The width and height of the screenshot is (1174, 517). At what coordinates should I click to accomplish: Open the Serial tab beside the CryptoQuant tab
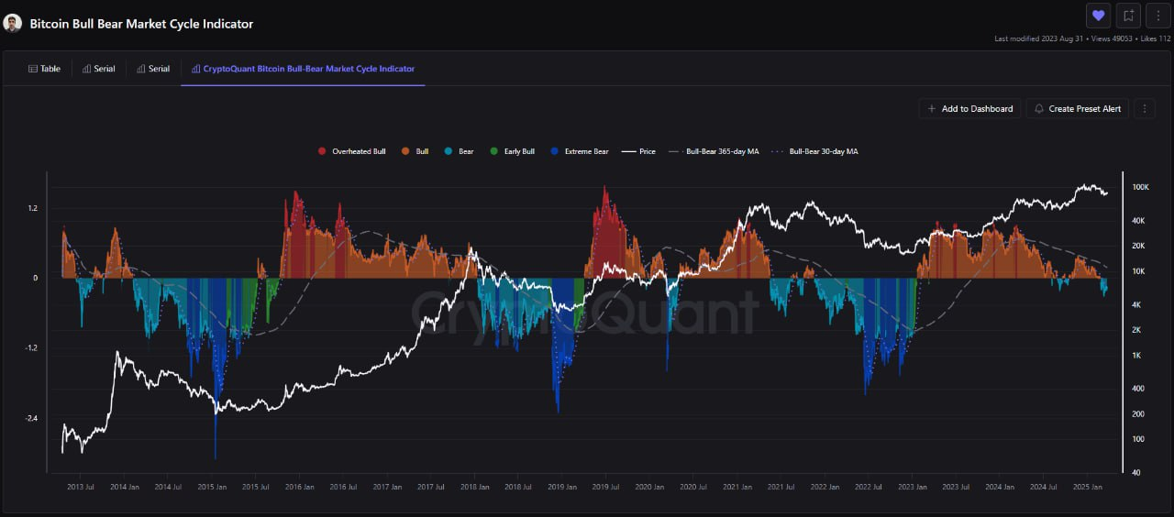point(153,69)
